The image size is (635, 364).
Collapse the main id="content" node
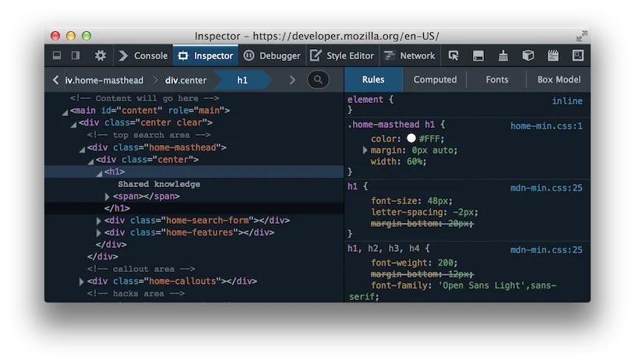(65, 112)
